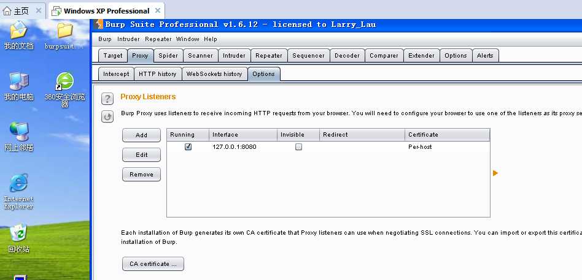Open the HTTP history sub-tab
This screenshot has height=280, width=582.
click(157, 74)
